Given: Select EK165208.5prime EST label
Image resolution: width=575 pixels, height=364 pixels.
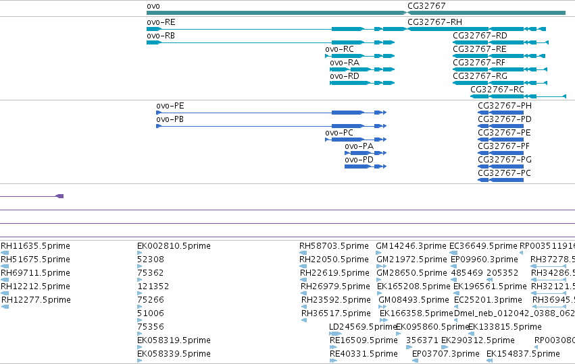Looking at the screenshot, I should 414,286.
